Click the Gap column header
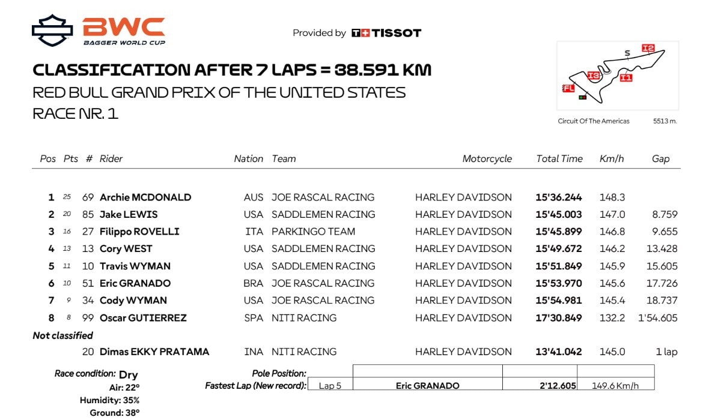 click(x=660, y=159)
